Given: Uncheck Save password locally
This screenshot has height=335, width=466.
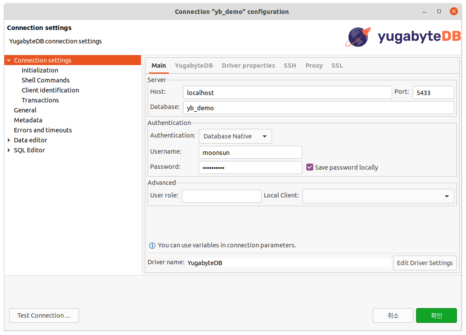Looking at the screenshot, I should pyautogui.click(x=310, y=167).
